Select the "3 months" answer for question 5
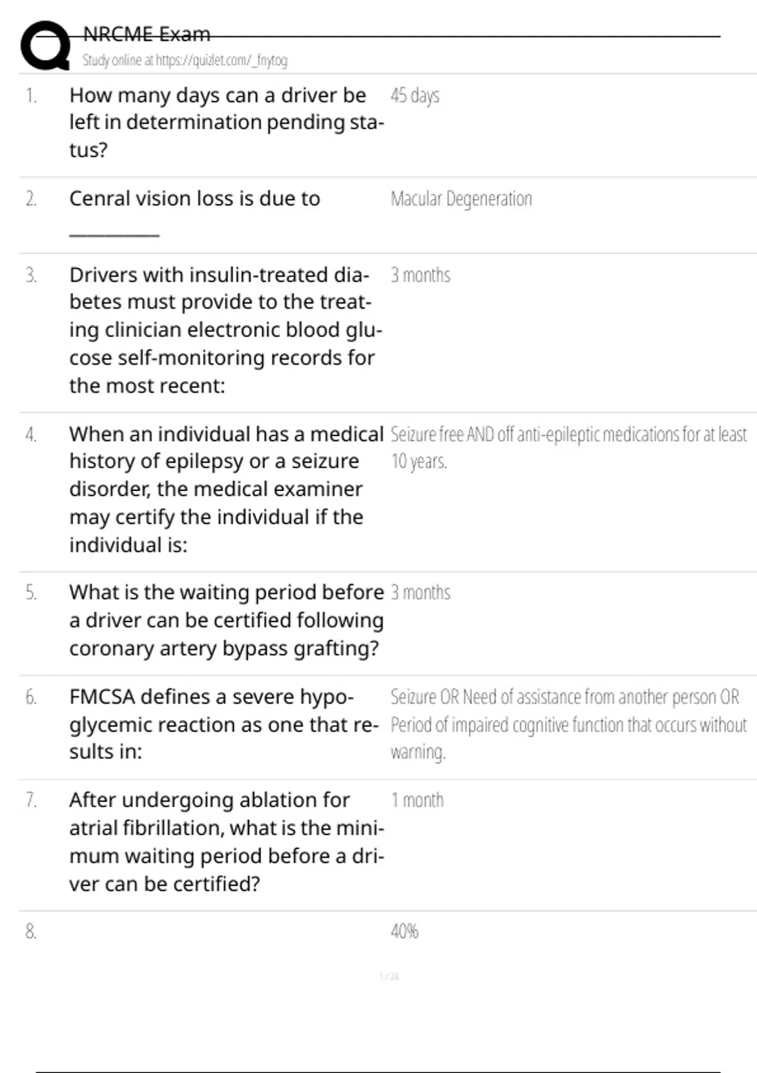Viewport: 757px width, 1073px height. [x=420, y=593]
